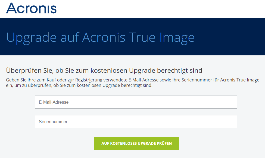Click the Acronis logo

(31, 8)
